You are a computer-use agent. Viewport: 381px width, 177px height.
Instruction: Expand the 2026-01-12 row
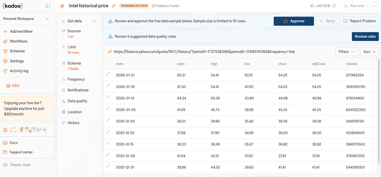(108, 97)
